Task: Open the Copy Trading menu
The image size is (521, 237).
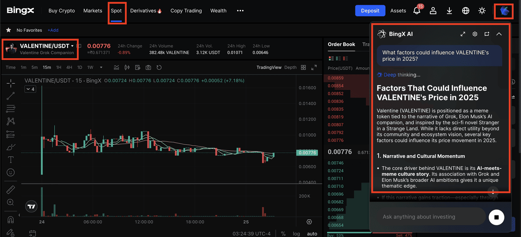Action: click(186, 11)
